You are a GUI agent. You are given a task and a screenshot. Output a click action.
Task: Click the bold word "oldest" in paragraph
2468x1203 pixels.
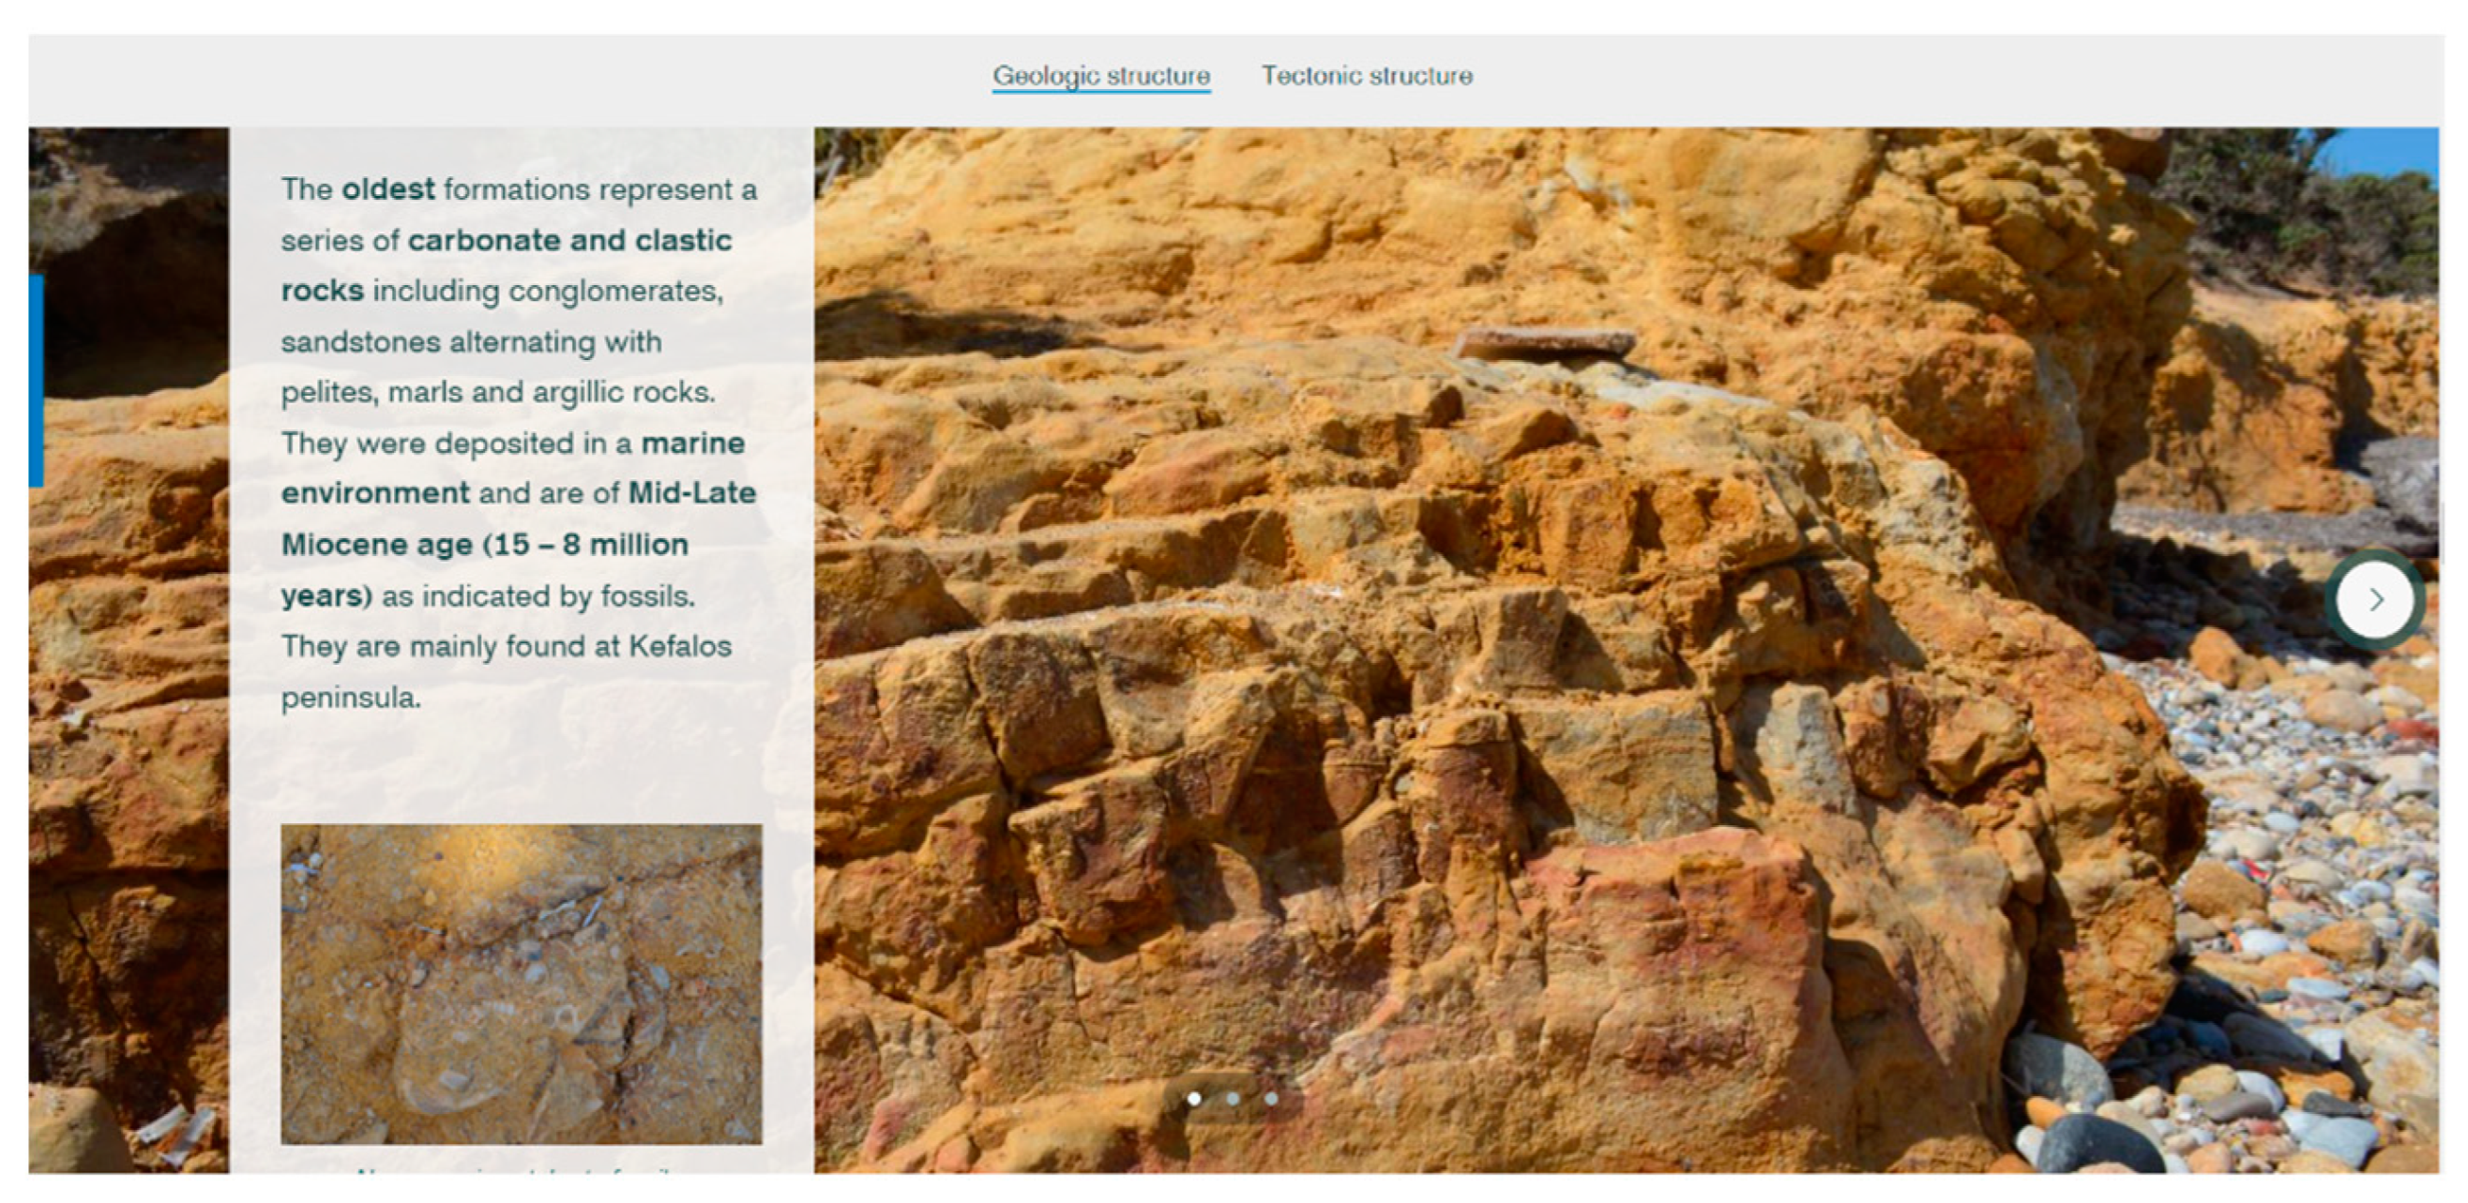[x=388, y=188]
